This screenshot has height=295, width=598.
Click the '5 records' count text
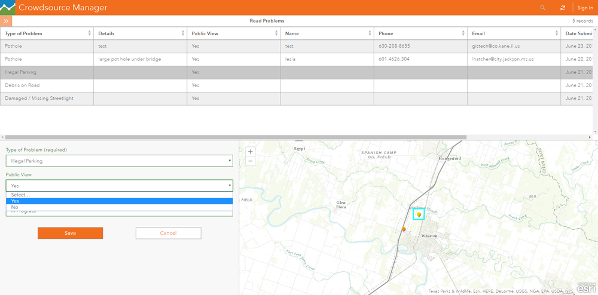tap(582, 21)
